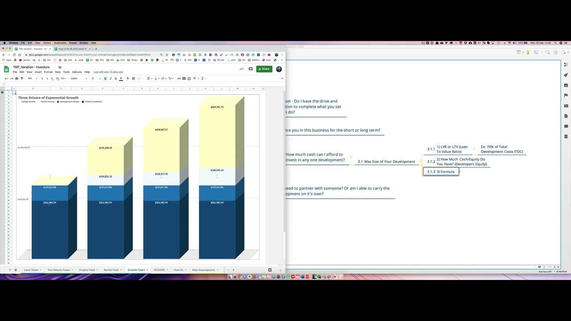The width and height of the screenshot is (571, 321).
Task: Switch to the Rental Yield tab
Action: [x=113, y=270]
